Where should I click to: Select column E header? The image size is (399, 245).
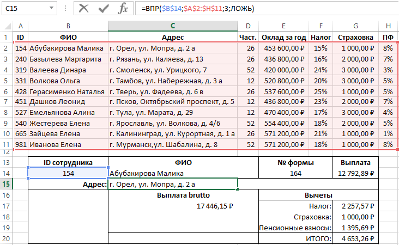(284, 26)
